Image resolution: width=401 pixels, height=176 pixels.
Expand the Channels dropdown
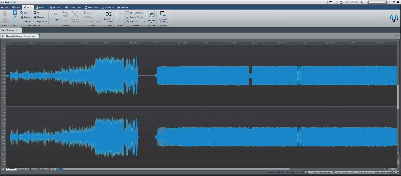point(46,17)
